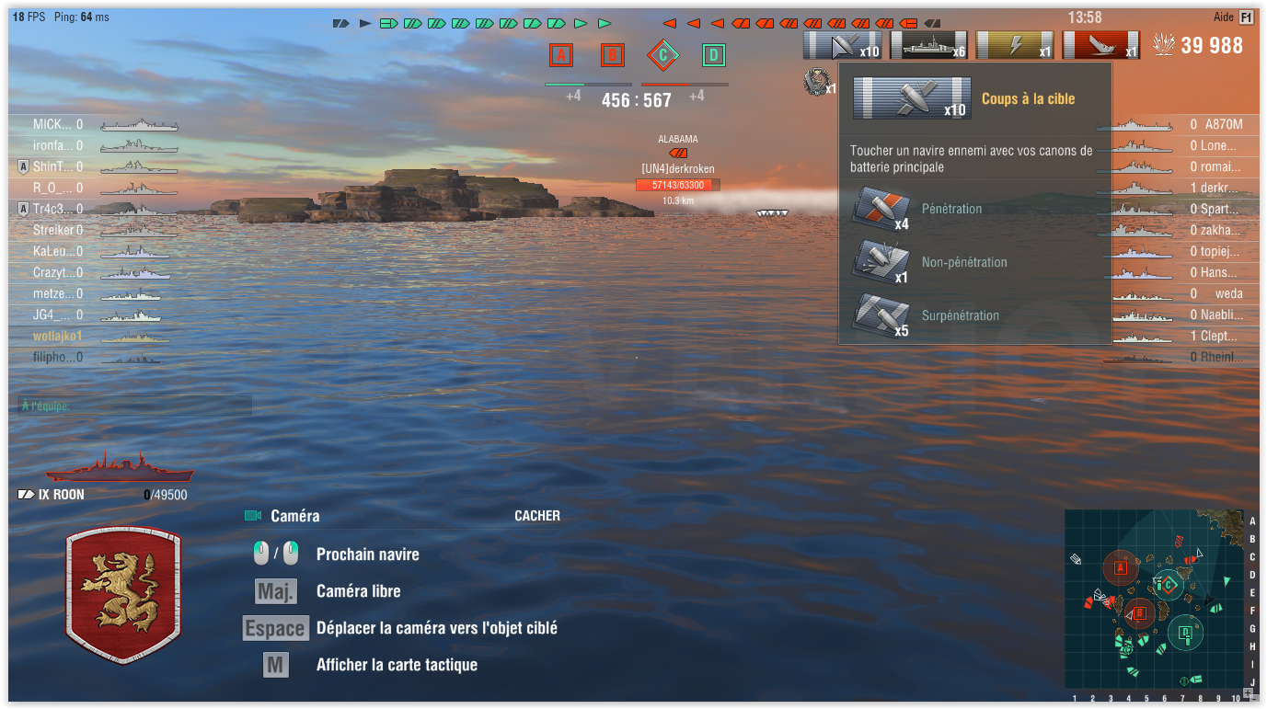1267x709 pixels.
Task: Click the [UN4]derkroken target name
Action: coord(678,168)
